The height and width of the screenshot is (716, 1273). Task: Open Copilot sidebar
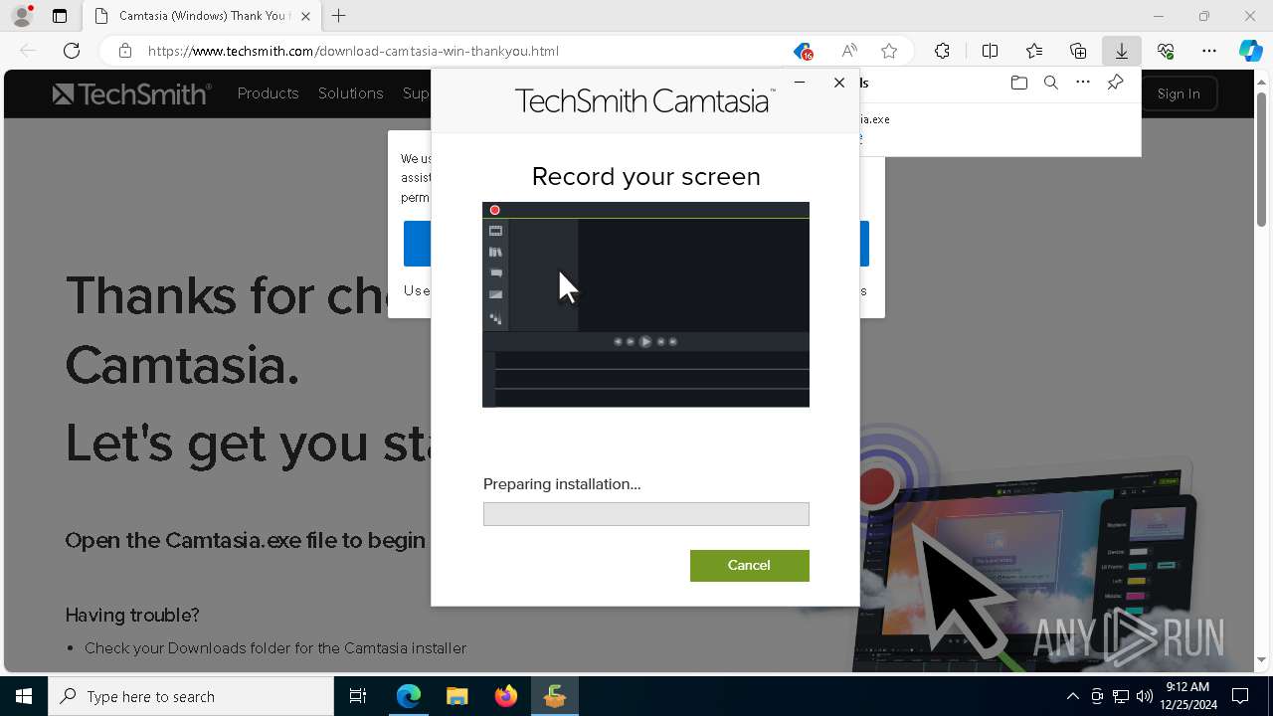tap(1251, 51)
